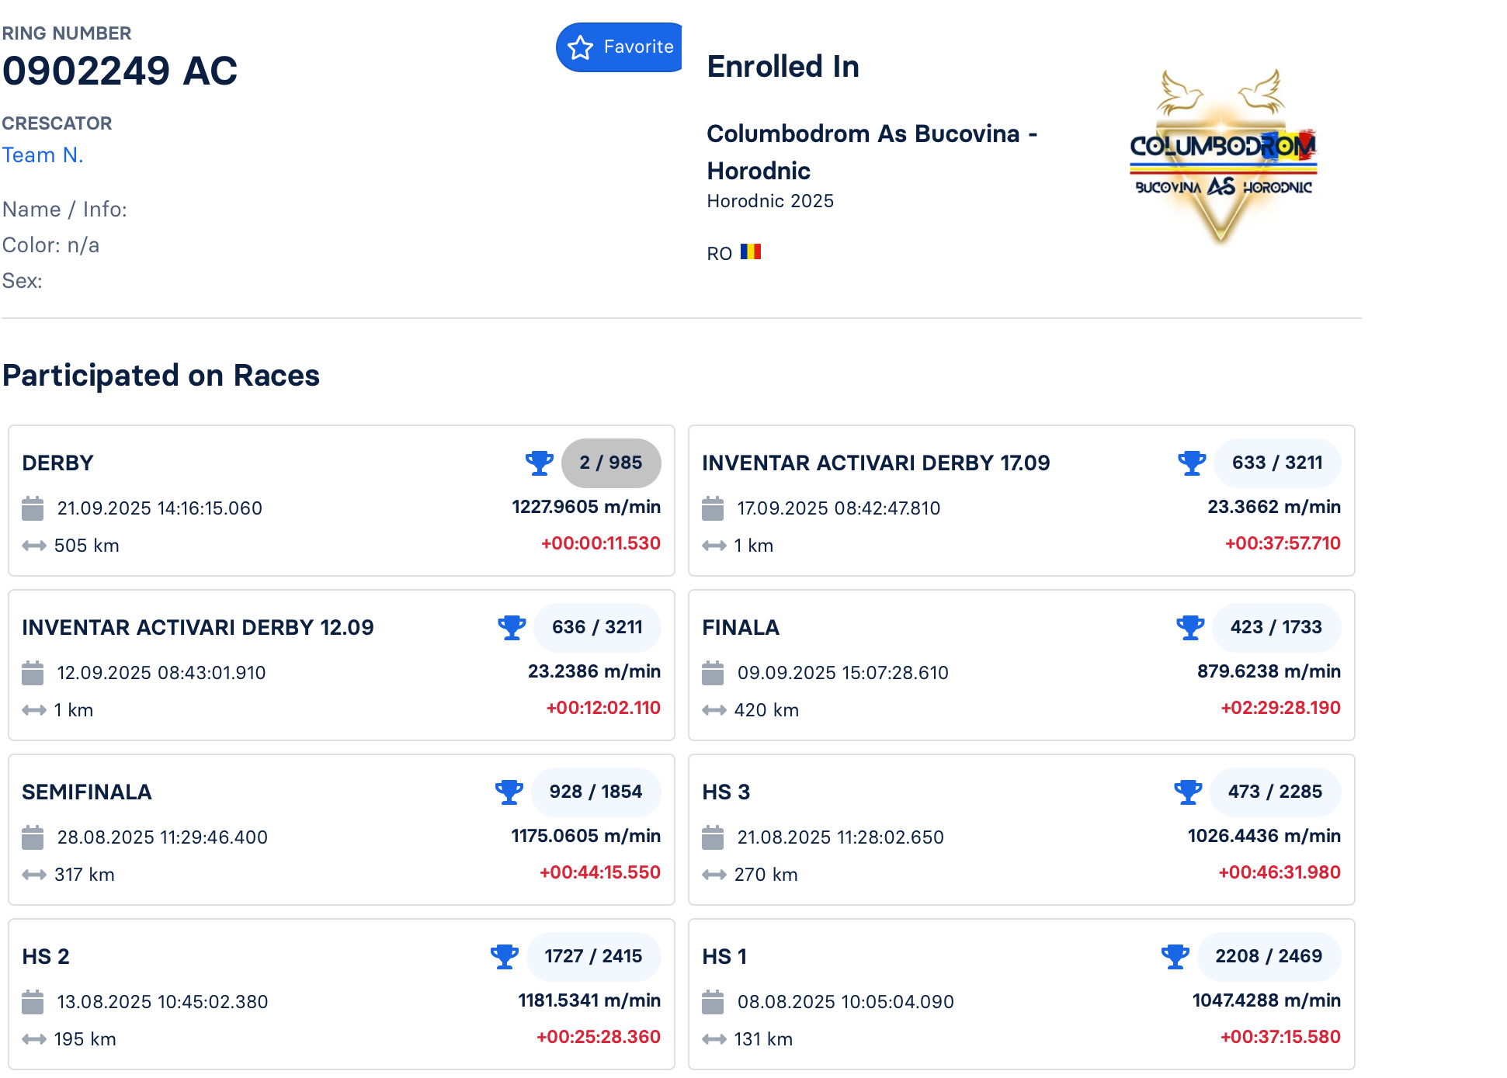Image resolution: width=1507 pixels, height=1078 pixels.
Task: Open the 2 / 985 ranking badge
Action: point(611,463)
